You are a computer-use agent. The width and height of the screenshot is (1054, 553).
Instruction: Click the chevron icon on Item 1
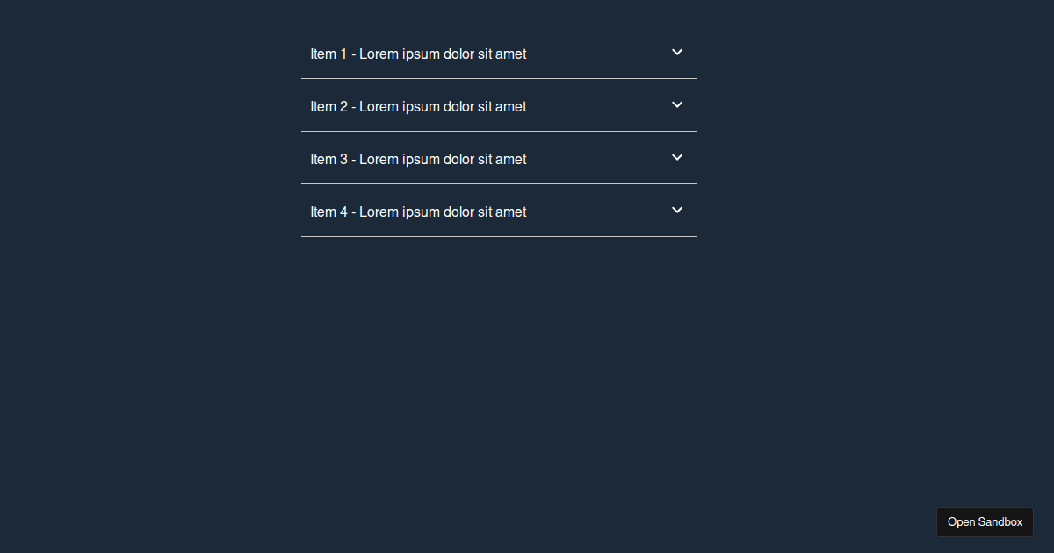(x=677, y=52)
